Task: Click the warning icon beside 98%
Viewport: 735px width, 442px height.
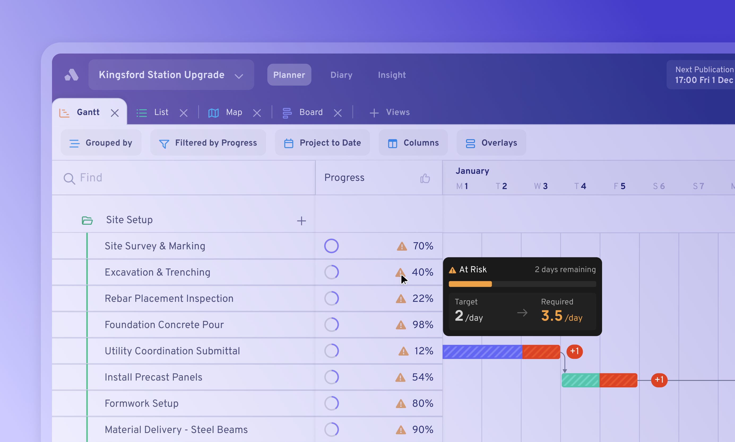Action: (x=401, y=325)
